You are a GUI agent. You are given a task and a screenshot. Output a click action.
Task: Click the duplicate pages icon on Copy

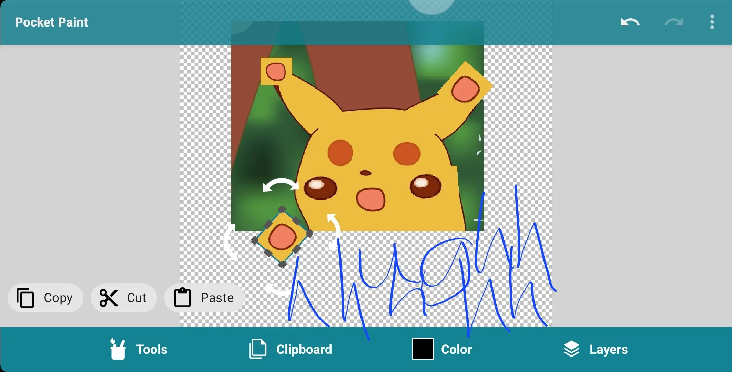click(x=25, y=298)
